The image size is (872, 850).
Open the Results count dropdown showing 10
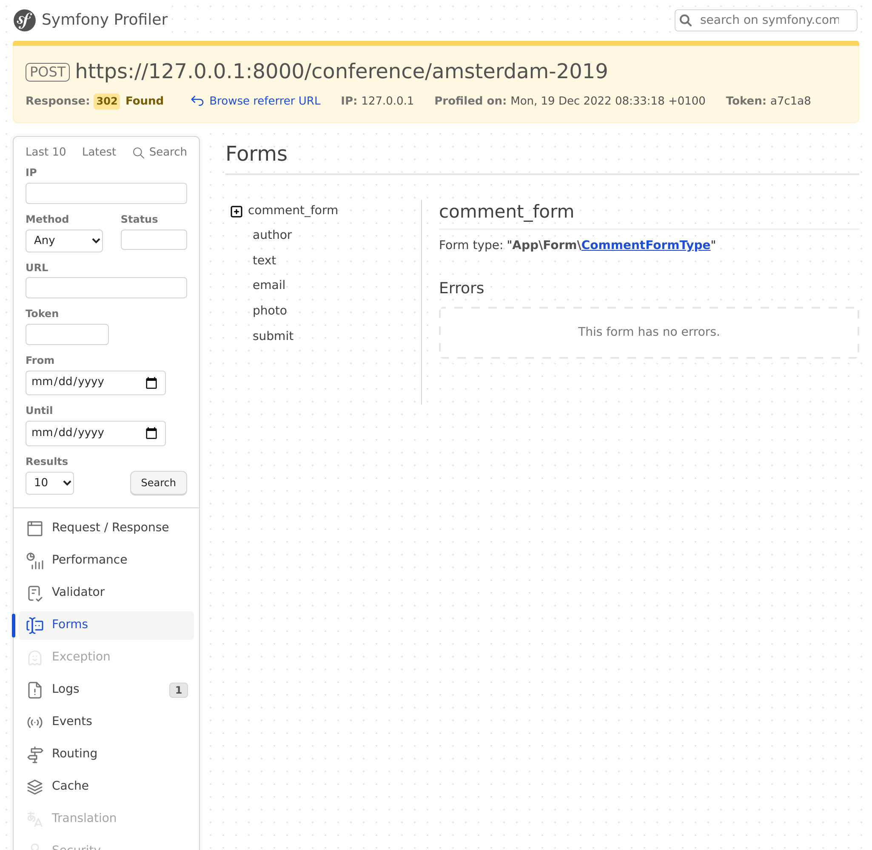coord(50,483)
